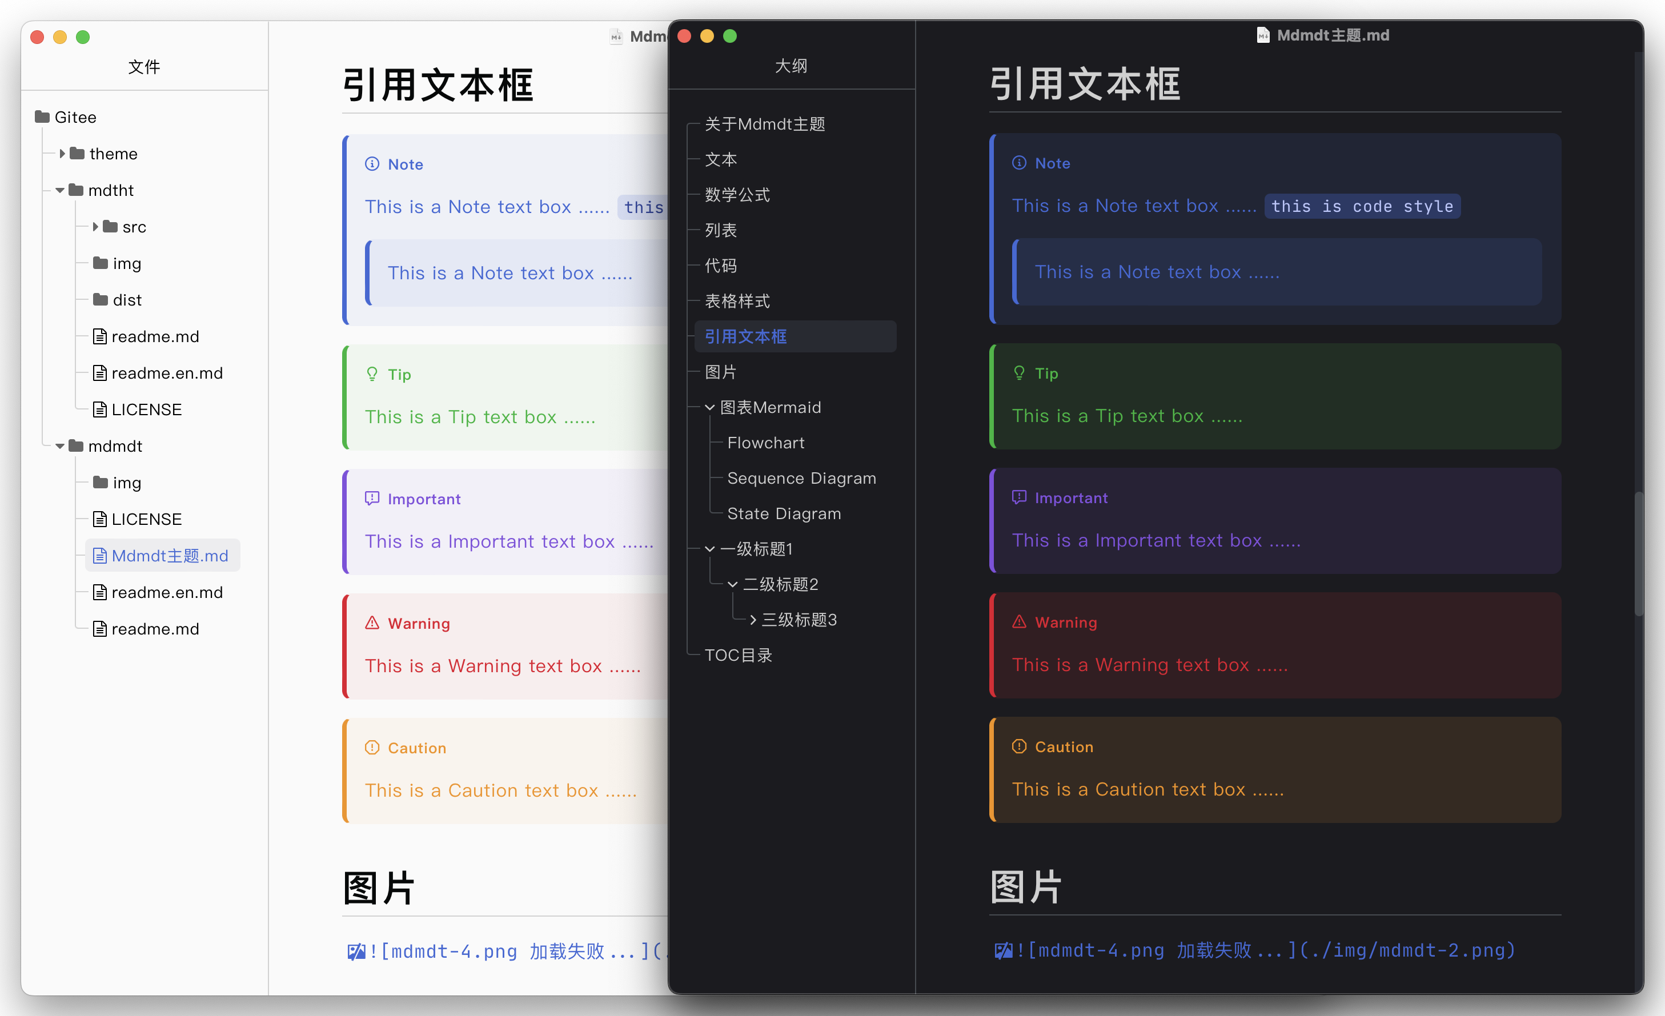Collapse the 二级标题2 outline item

click(x=732, y=584)
